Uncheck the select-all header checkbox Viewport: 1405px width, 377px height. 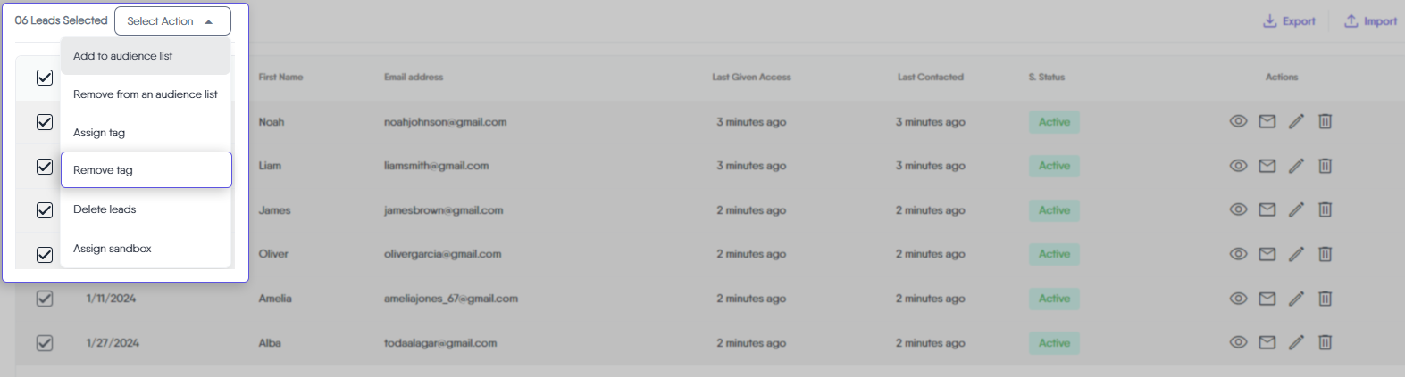tap(45, 78)
